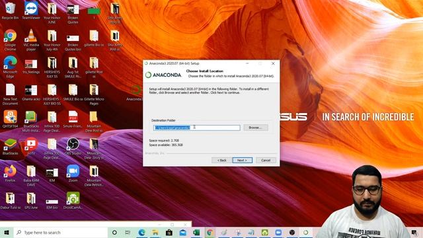Screen dimensions: 423x238
Task: Switch to Zoom on the taskbar
Action: [278, 232]
